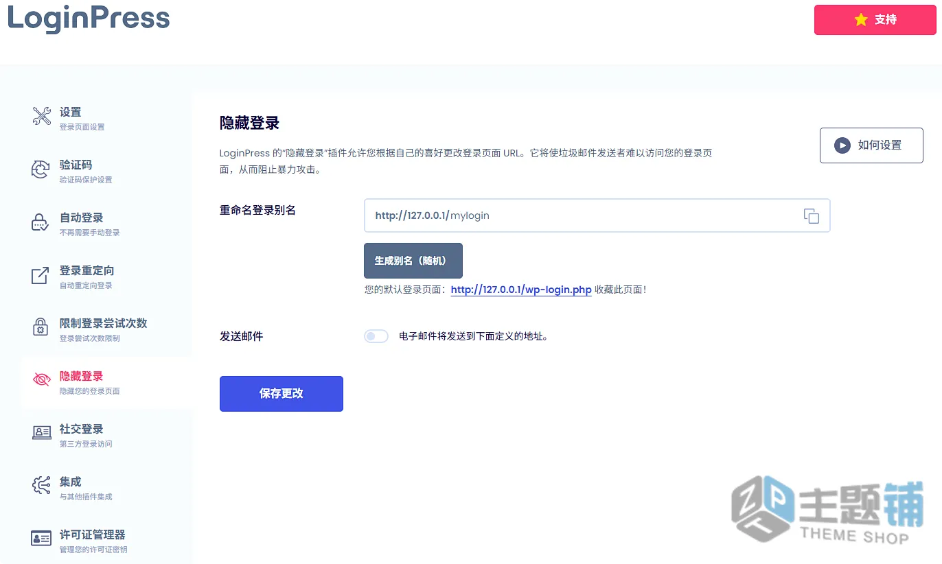Open the 限制登录尝试次数 menu label
This screenshot has width=942, height=564.
tap(104, 323)
